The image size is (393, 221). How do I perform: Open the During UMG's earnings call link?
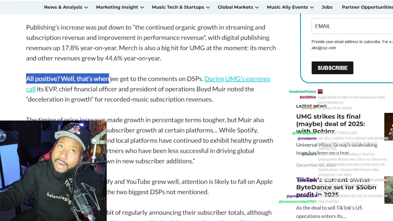tap(237, 79)
